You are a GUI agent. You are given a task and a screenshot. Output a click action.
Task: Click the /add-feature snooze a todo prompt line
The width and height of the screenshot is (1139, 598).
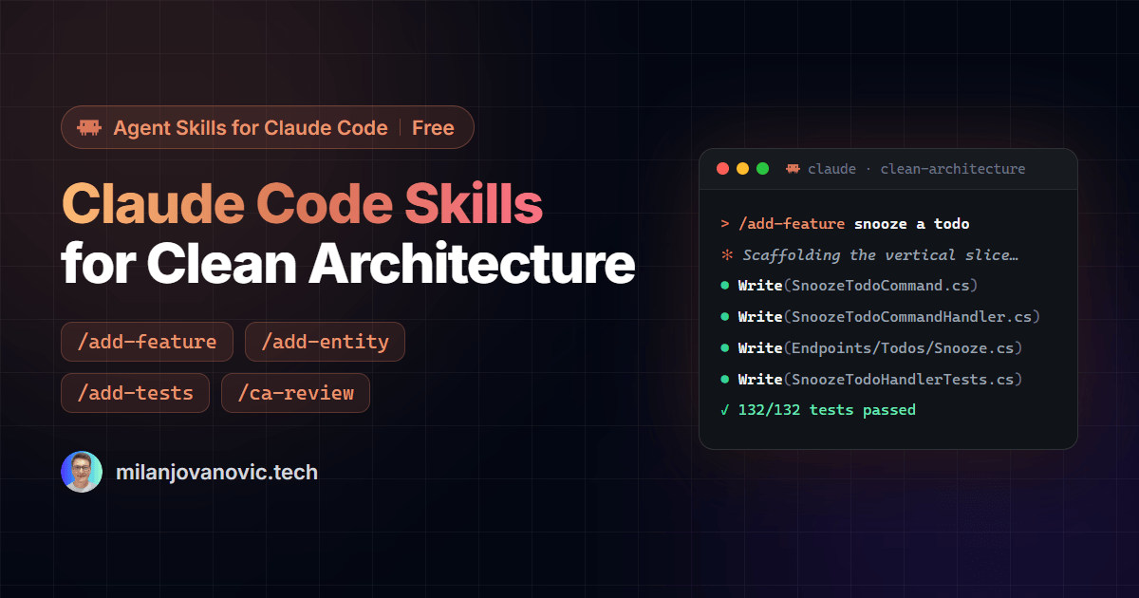click(x=845, y=224)
